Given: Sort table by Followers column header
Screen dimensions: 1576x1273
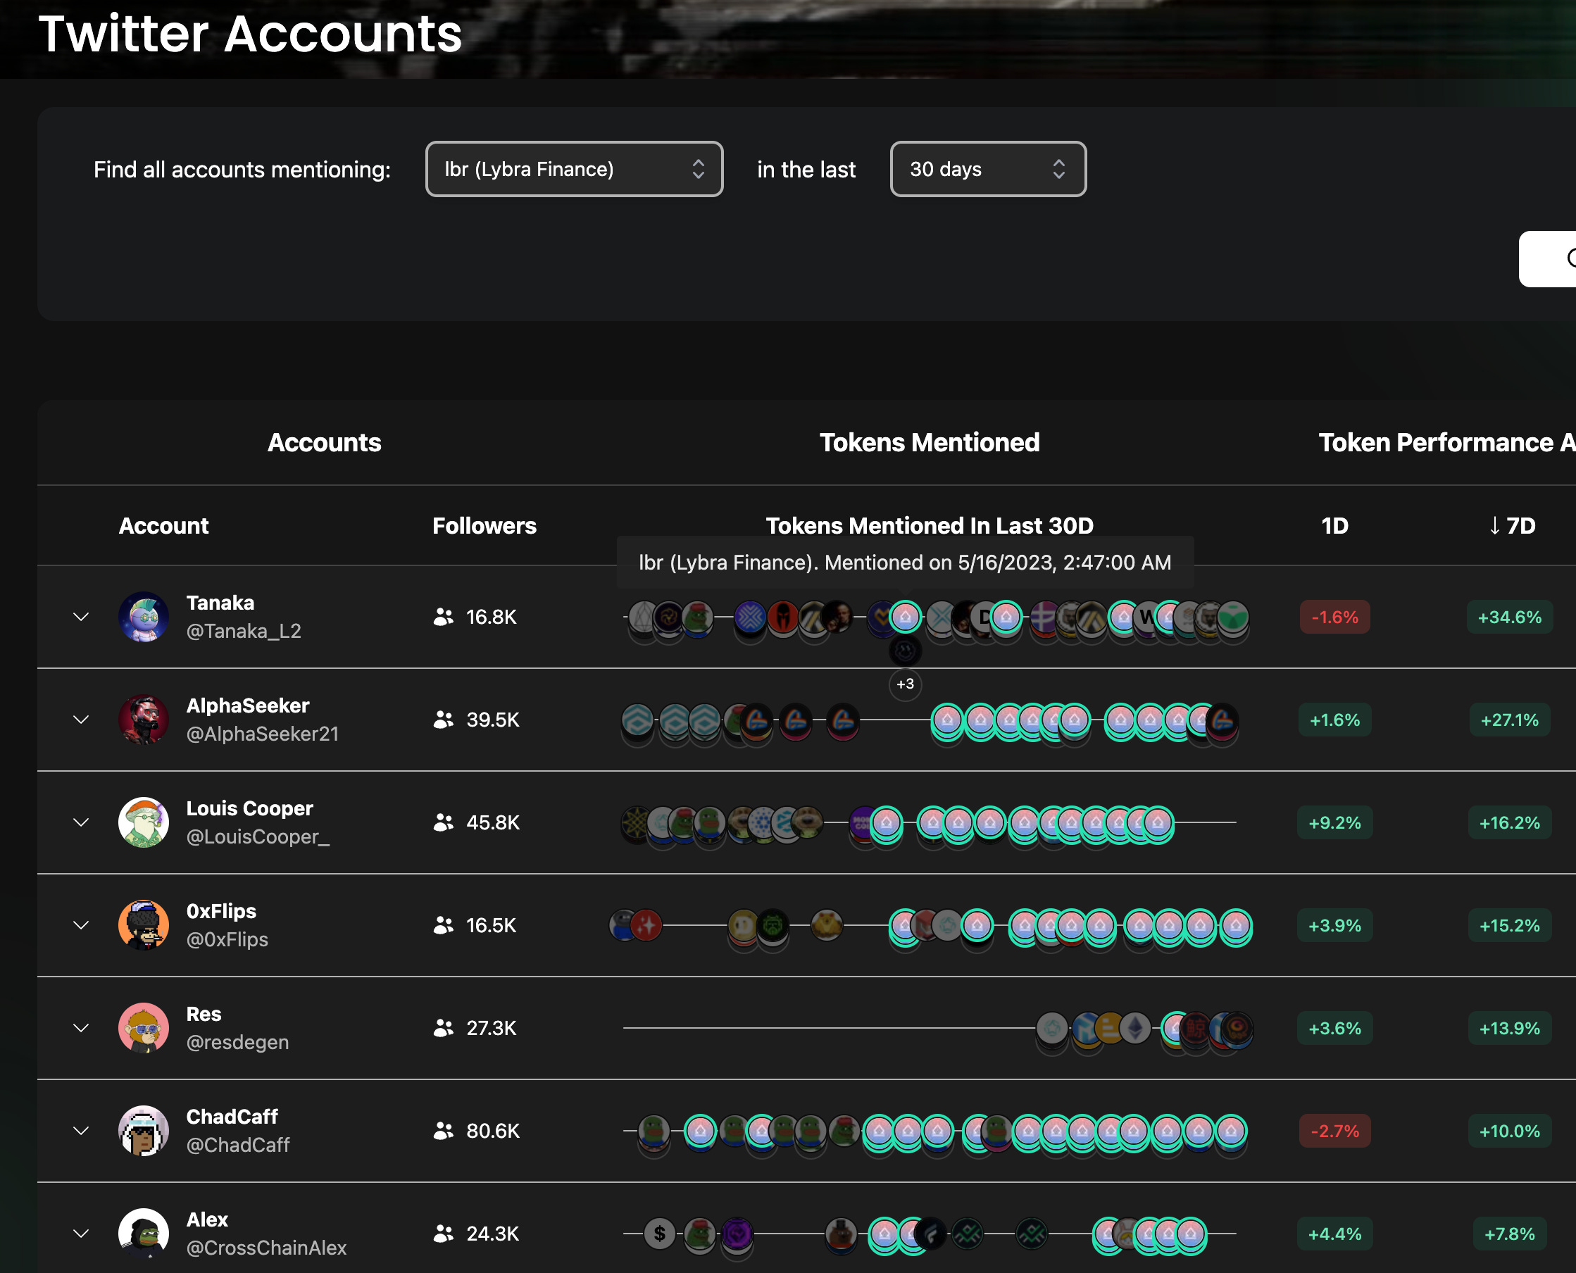Looking at the screenshot, I should pos(484,526).
